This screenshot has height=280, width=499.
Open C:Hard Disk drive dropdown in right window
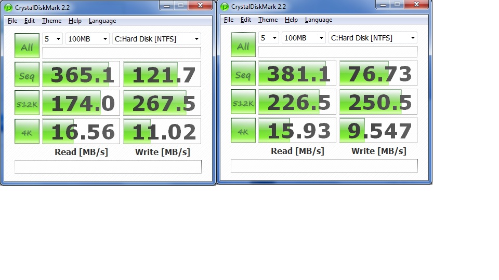(373, 38)
